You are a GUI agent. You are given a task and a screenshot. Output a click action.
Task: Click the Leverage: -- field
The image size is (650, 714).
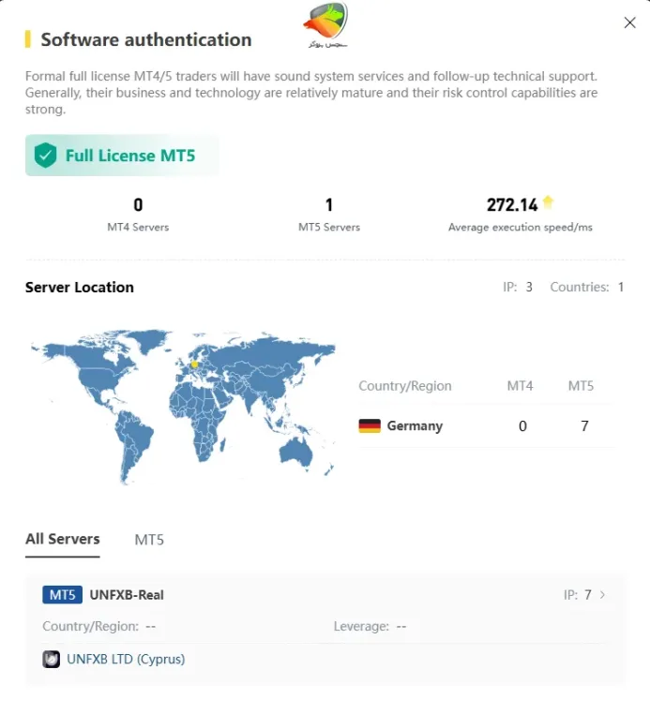pyautogui.click(x=370, y=627)
